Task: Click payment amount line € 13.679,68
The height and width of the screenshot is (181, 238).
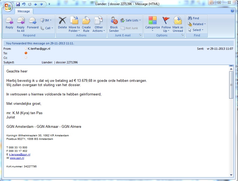Action: 77,81
